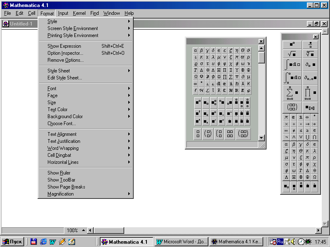
Task: Choose Show Page Breaks menu entry
Action: [x=85, y=187]
